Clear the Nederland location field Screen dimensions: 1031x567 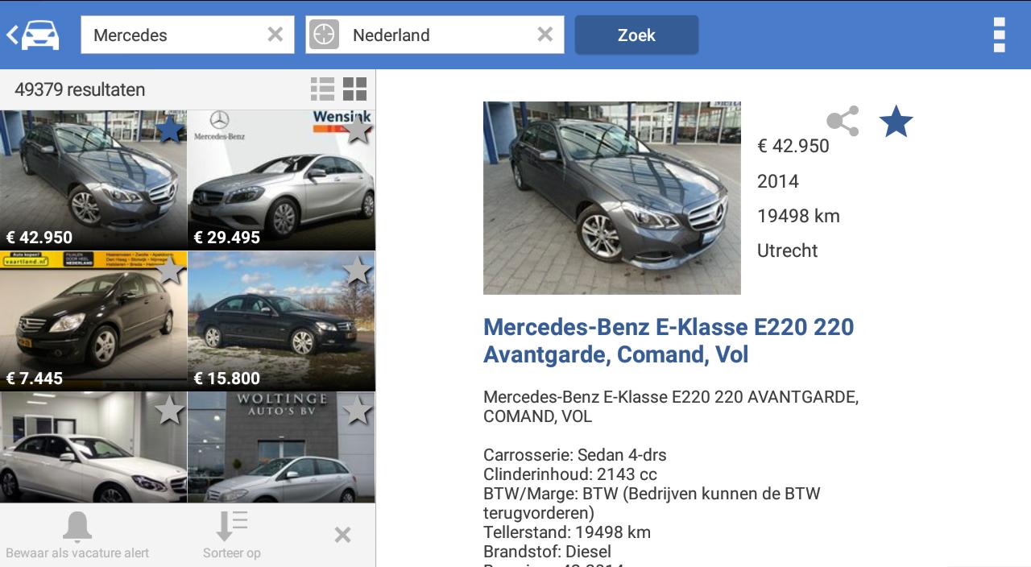pos(545,35)
